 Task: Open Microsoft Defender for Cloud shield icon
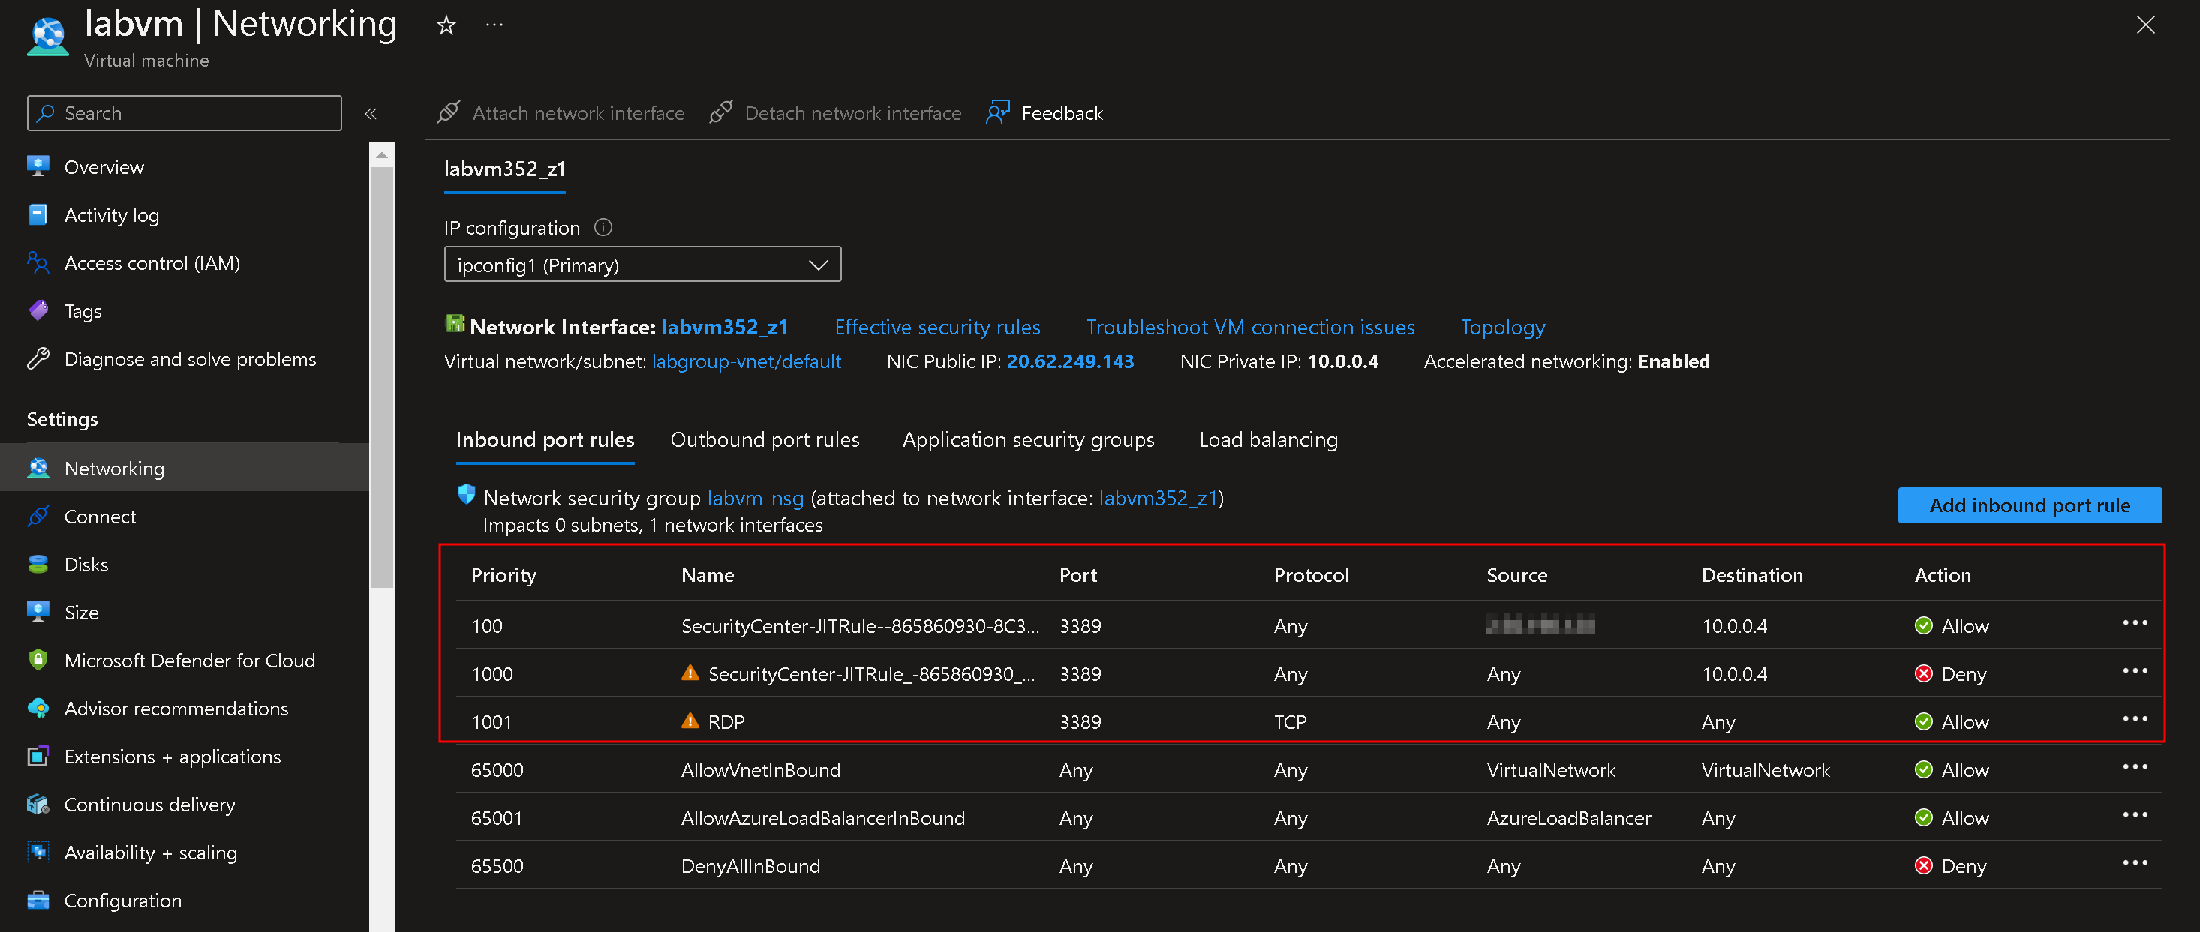[38, 660]
